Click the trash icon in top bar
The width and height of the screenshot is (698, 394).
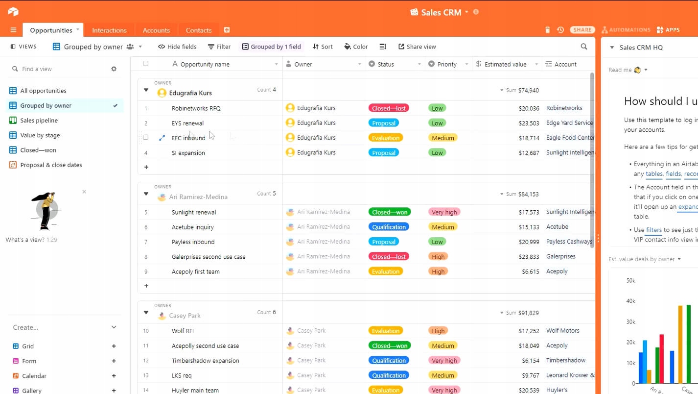pyautogui.click(x=547, y=30)
